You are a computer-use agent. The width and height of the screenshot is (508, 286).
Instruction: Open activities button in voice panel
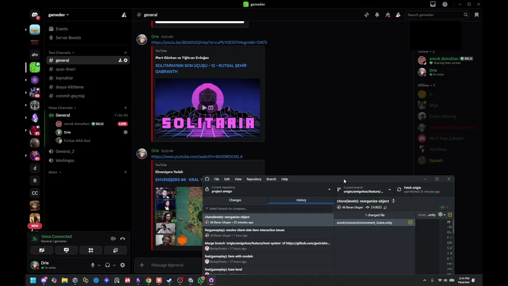pyautogui.click(x=91, y=250)
